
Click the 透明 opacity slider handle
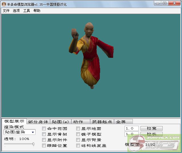pos(34,144)
